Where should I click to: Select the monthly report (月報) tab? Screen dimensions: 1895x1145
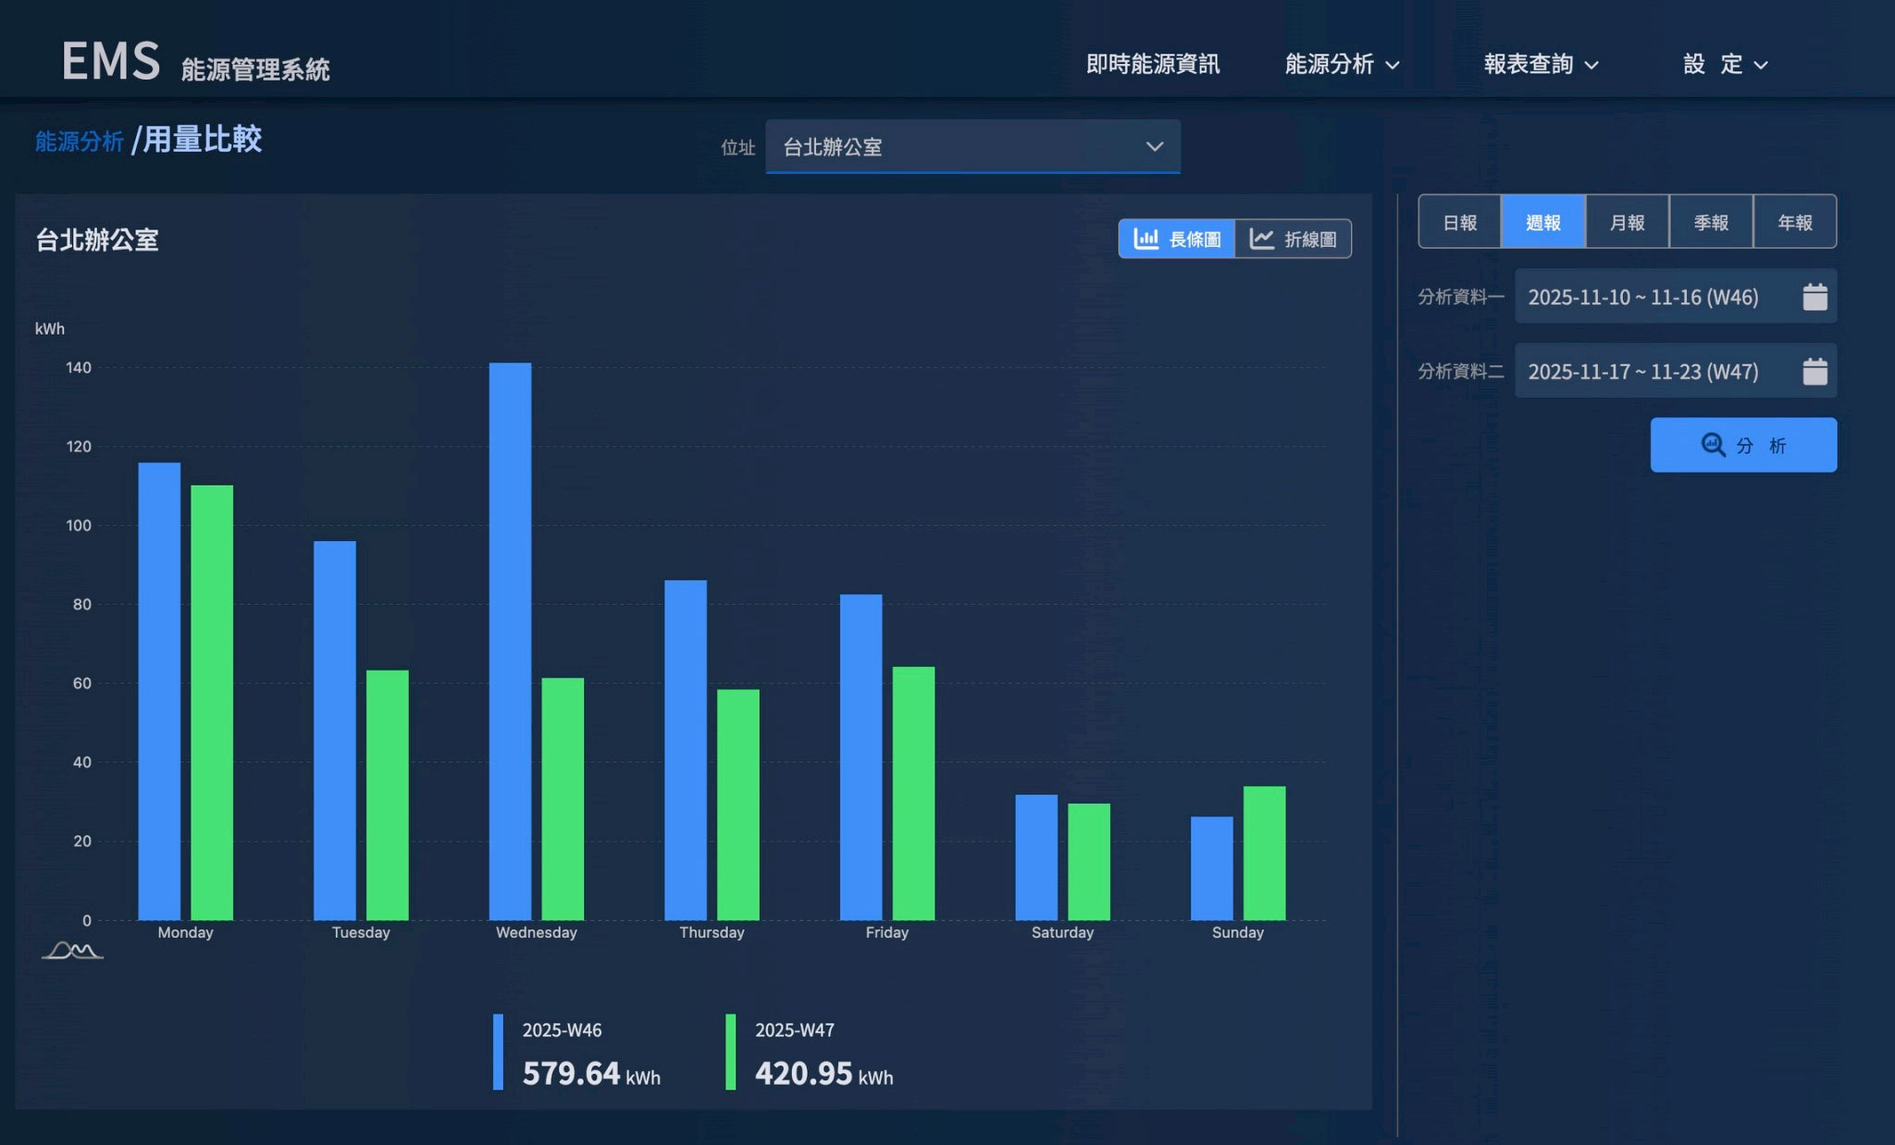pos(1627,223)
